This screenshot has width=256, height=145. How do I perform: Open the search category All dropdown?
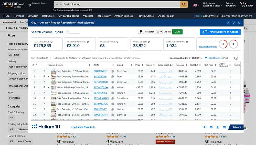pyautogui.click(x=58, y=5)
